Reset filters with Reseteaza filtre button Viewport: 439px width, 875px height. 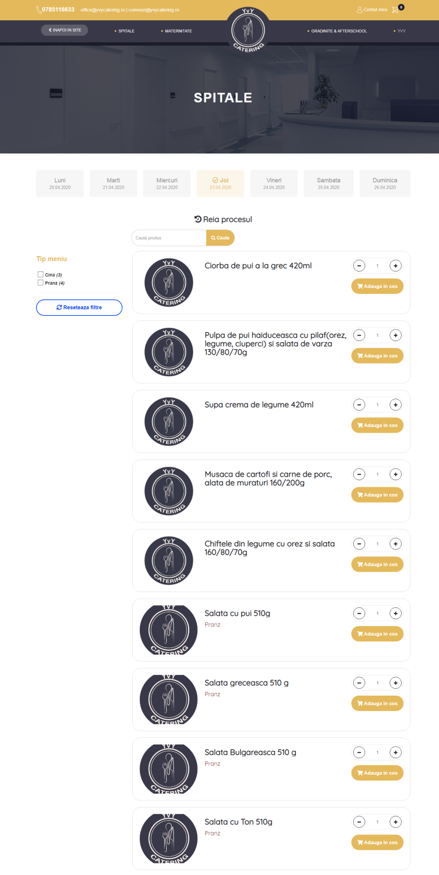tap(79, 308)
